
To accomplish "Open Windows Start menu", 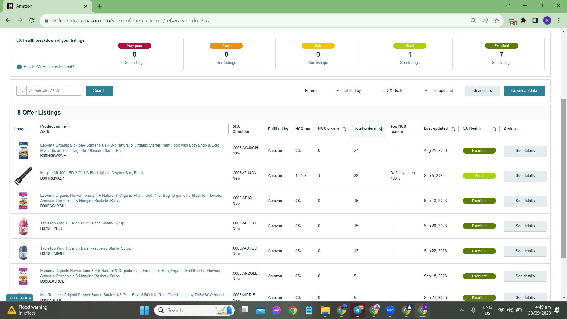I will coord(144,310).
